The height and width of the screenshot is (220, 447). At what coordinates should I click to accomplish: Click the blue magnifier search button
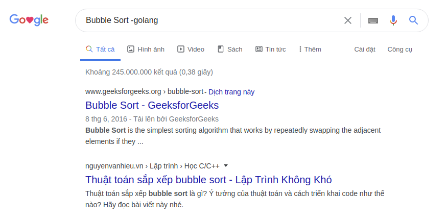coord(413,20)
